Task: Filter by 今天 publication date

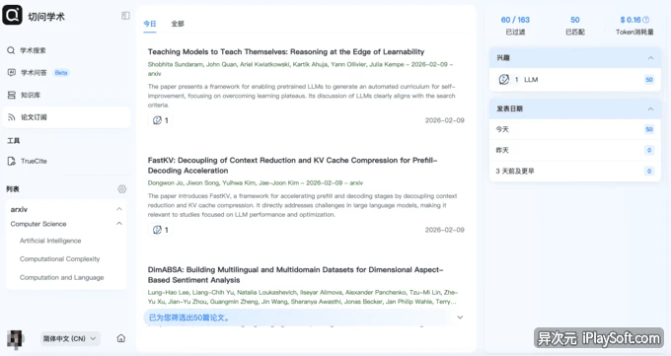Action: tap(575, 129)
